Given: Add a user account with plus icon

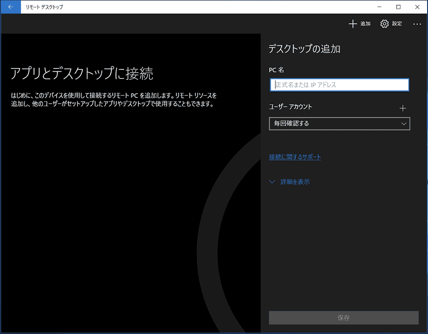Looking at the screenshot, I should click(403, 108).
